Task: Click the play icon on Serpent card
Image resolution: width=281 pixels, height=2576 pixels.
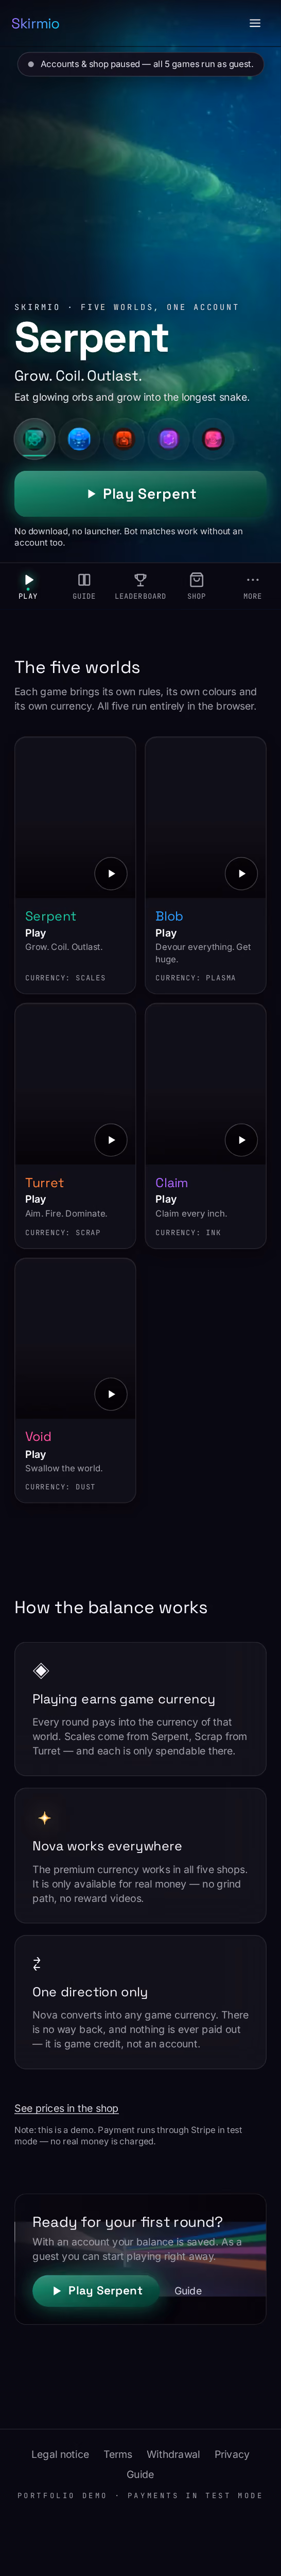Action: coord(111,873)
